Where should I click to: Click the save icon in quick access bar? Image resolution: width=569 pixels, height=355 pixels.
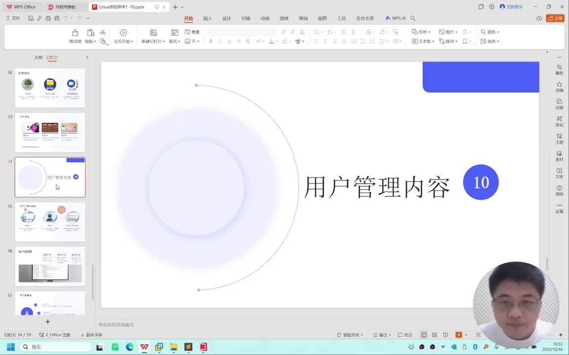[31, 18]
